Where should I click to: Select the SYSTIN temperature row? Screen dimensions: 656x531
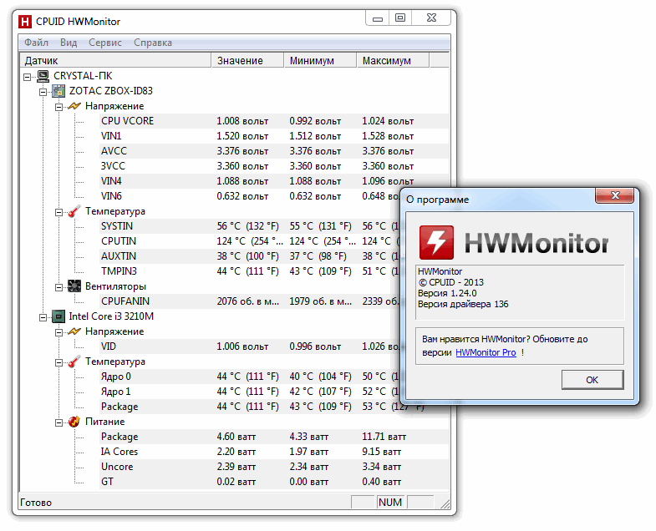(249, 226)
